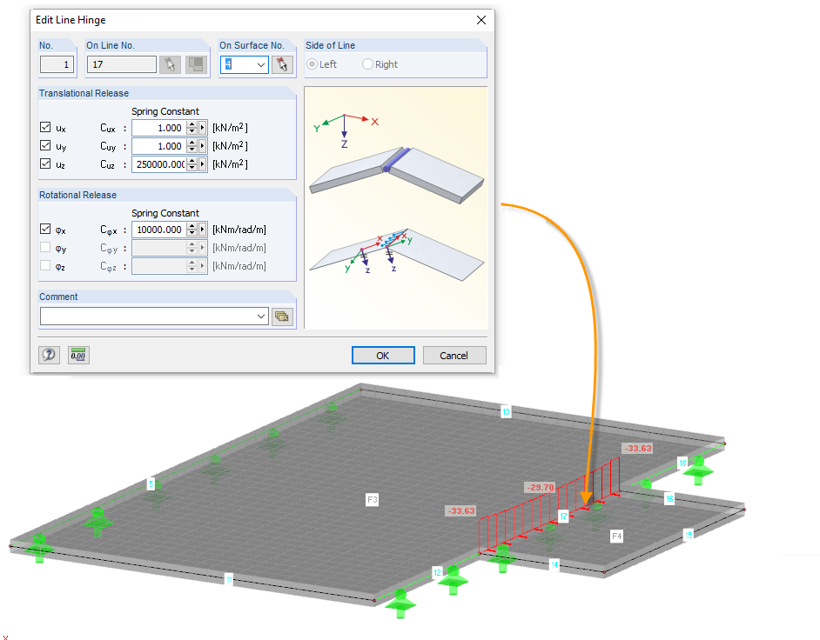Click the help question mark icon

click(49, 355)
